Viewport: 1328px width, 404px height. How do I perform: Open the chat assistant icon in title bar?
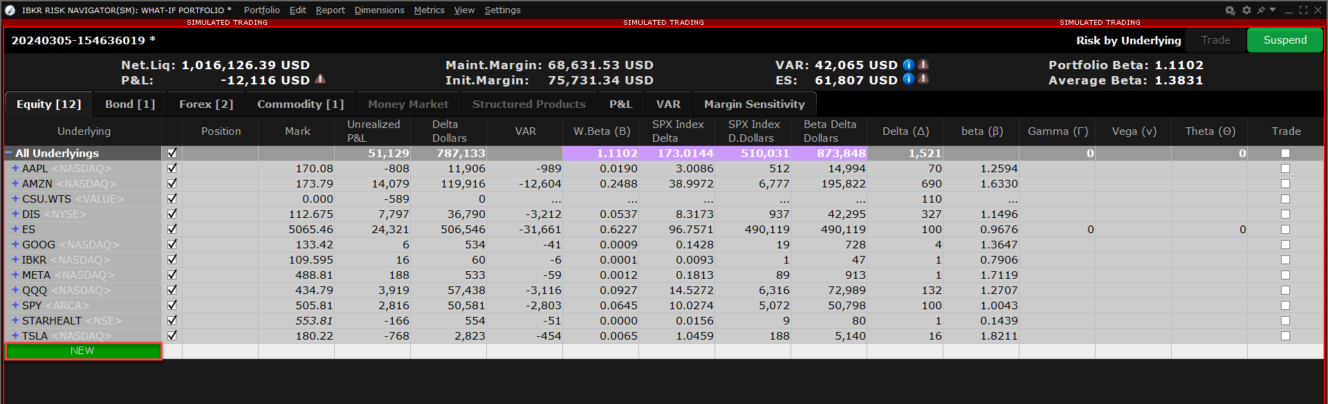[x=1230, y=10]
